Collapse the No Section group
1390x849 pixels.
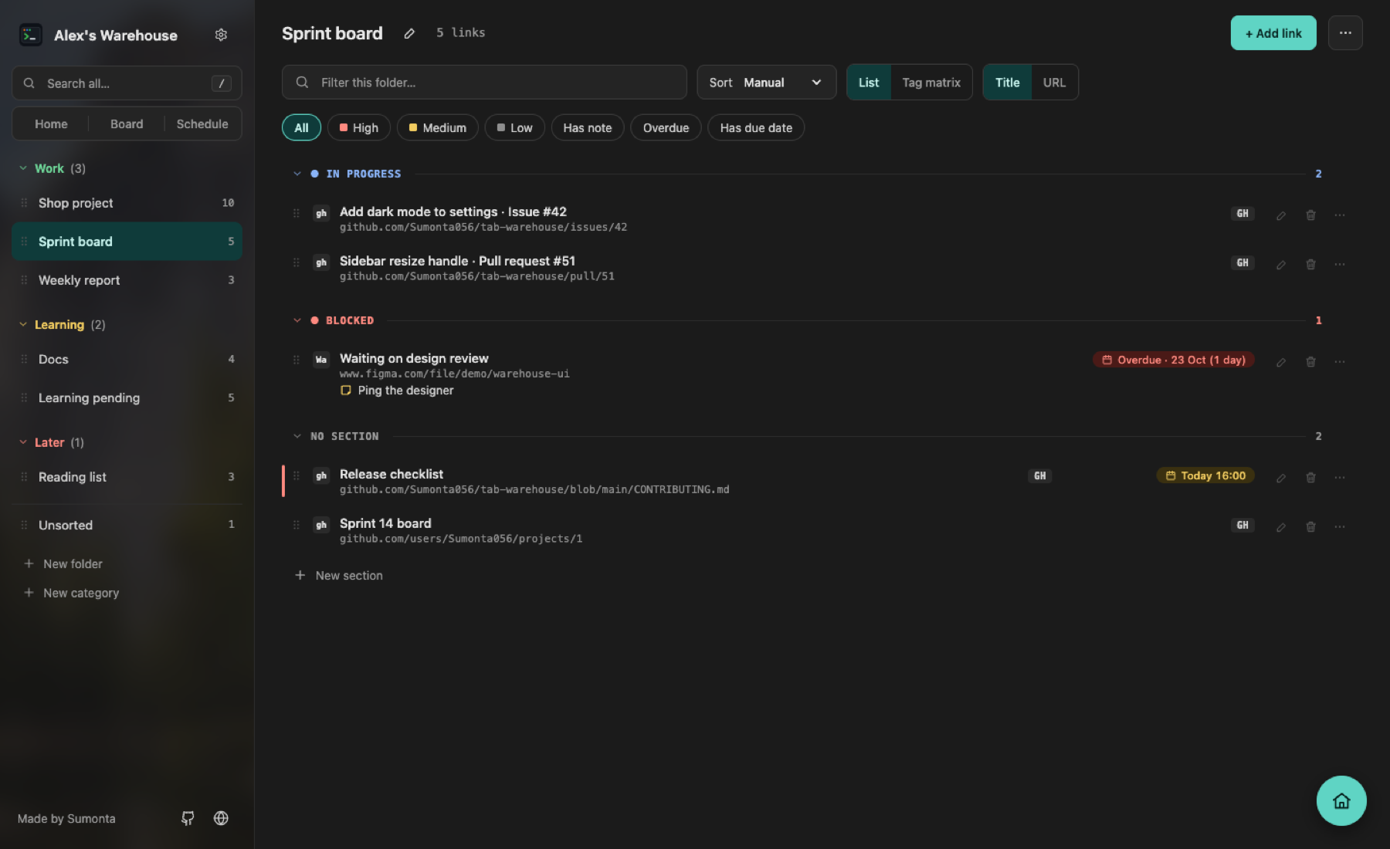click(x=297, y=436)
